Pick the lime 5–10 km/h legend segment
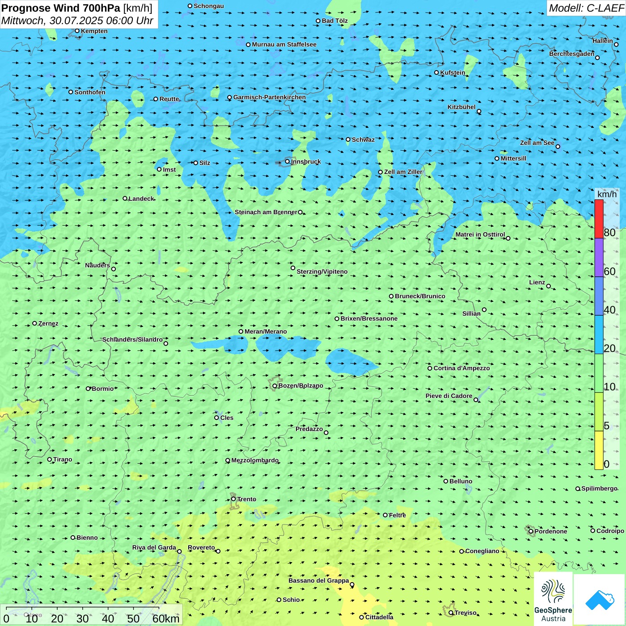Viewport: 626px width, 626px height. 599,412
